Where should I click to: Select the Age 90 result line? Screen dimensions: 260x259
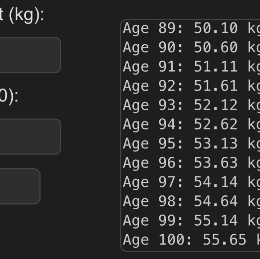tap(191, 48)
